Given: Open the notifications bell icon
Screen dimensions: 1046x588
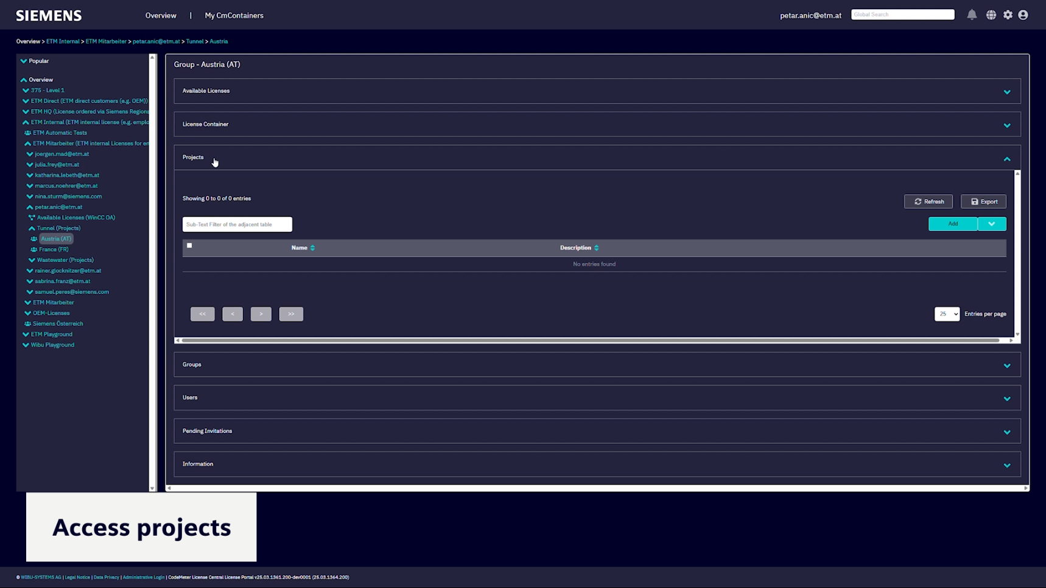Looking at the screenshot, I should [972, 15].
